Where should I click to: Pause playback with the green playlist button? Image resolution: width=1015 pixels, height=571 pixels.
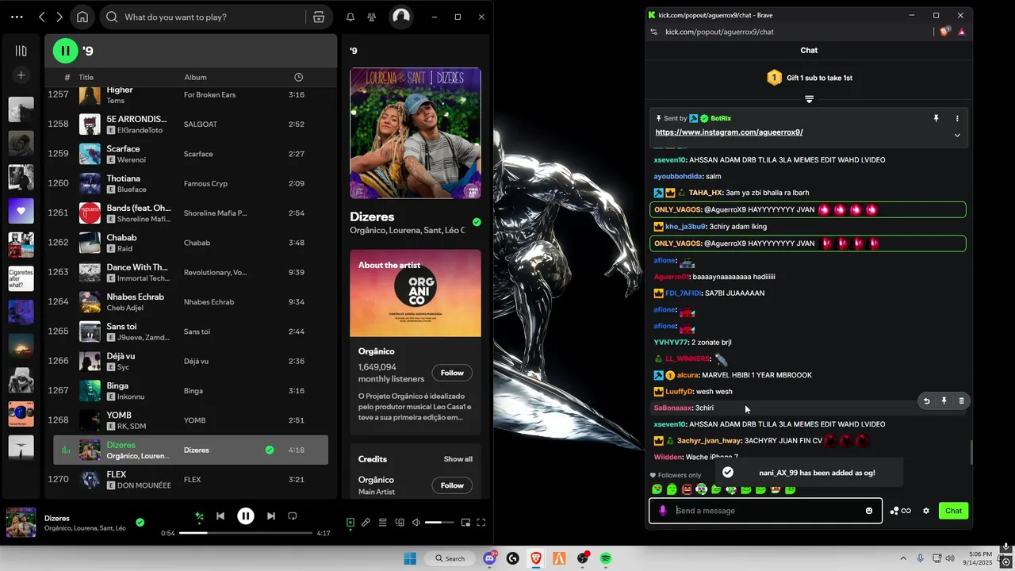pyautogui.click(x=65, y=51)
